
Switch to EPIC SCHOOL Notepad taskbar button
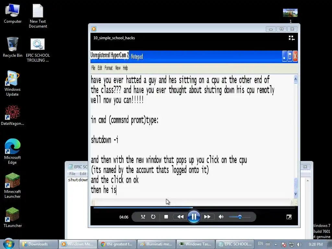pyautogui.click(x=235, y=244)
